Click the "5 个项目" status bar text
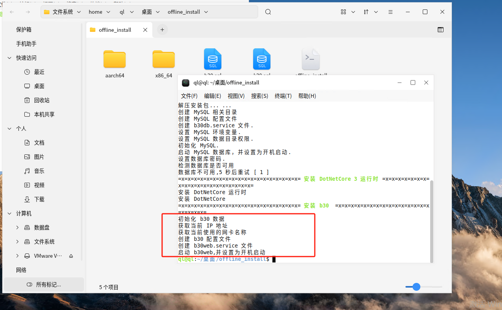502x310 pixels. [x=109, y=287]
